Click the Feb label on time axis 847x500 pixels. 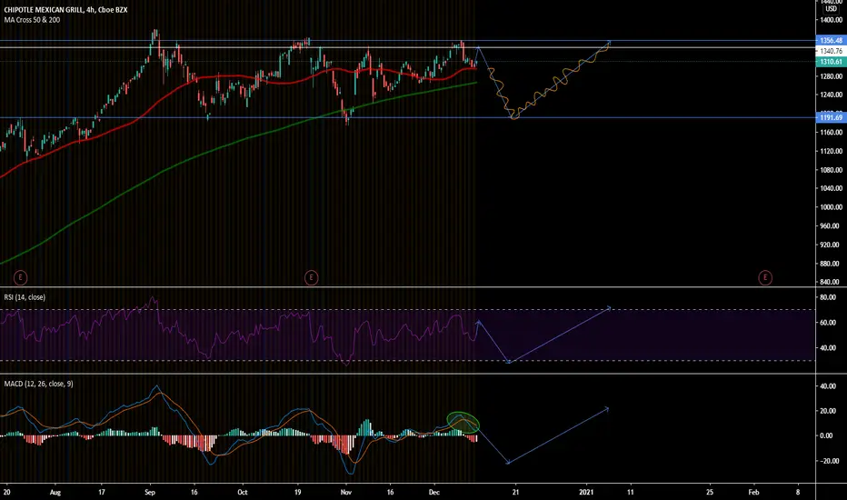[x=753, y=492]
